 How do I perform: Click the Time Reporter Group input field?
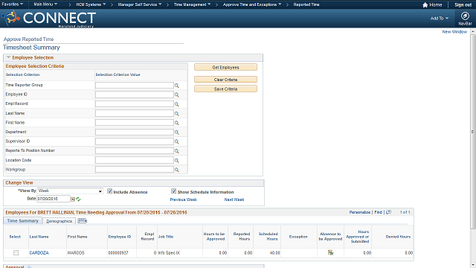click(135, 86)
